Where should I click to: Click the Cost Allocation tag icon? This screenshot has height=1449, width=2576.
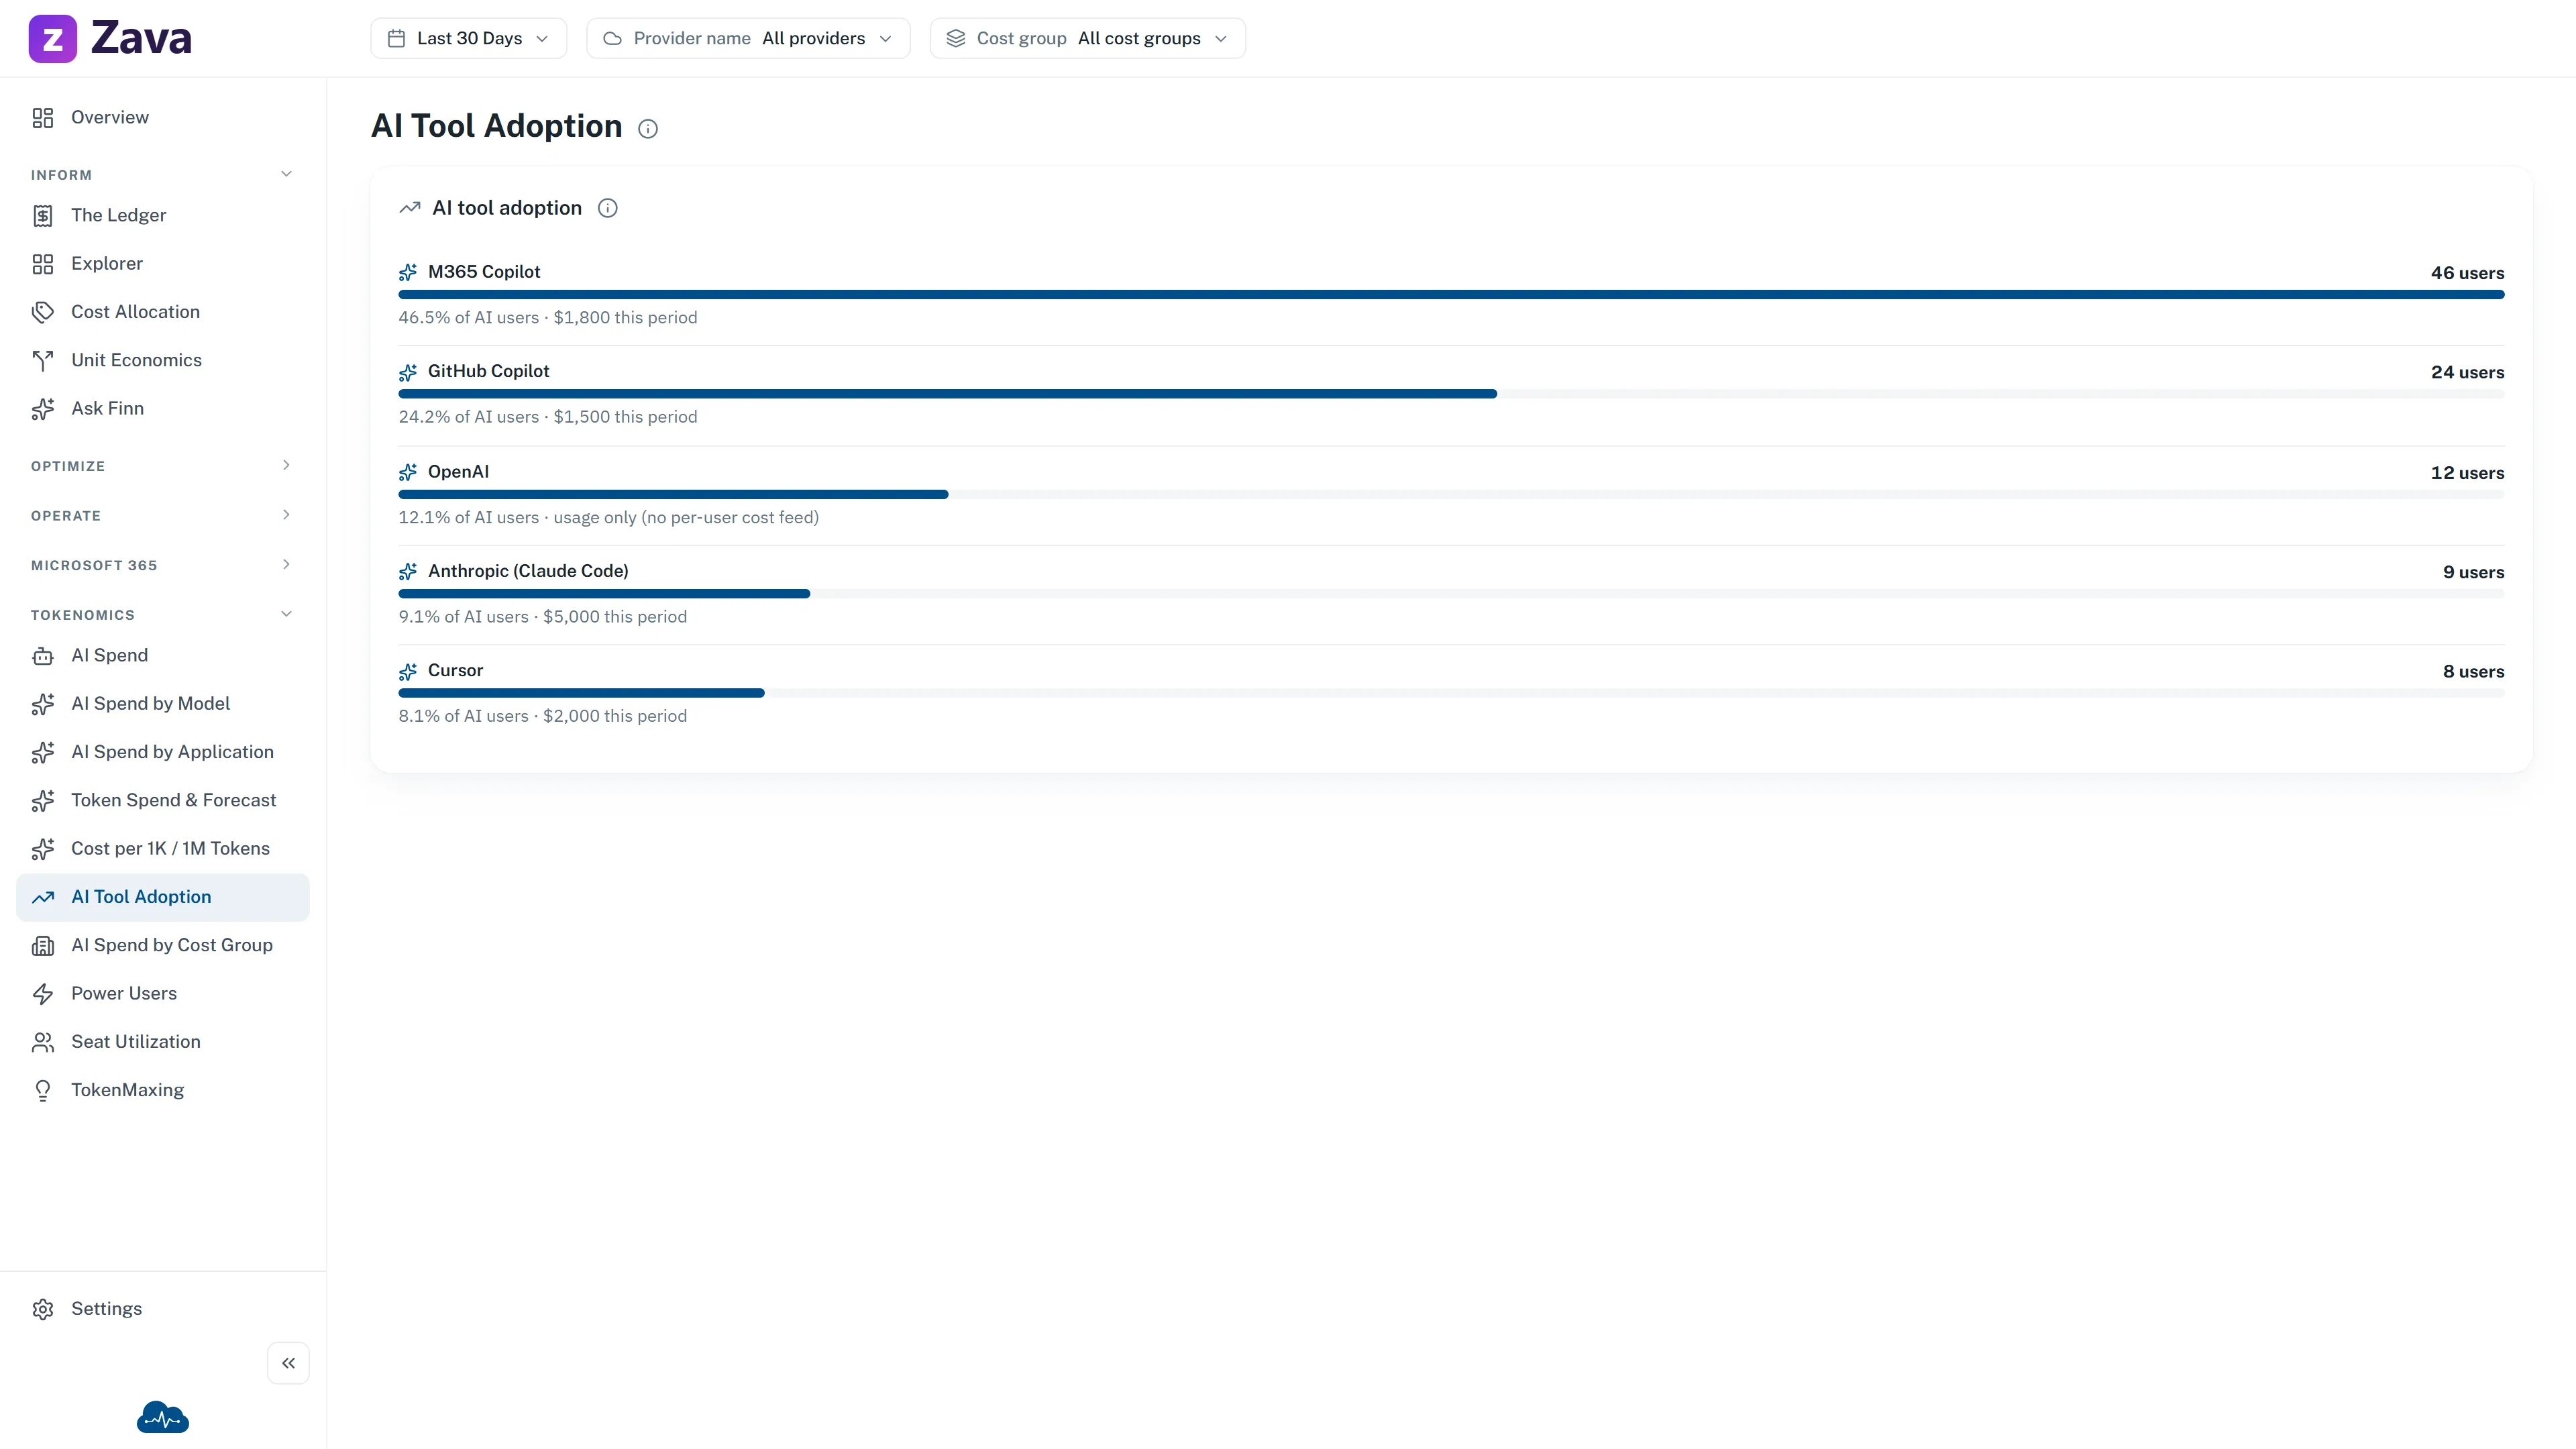click(43, 312)
